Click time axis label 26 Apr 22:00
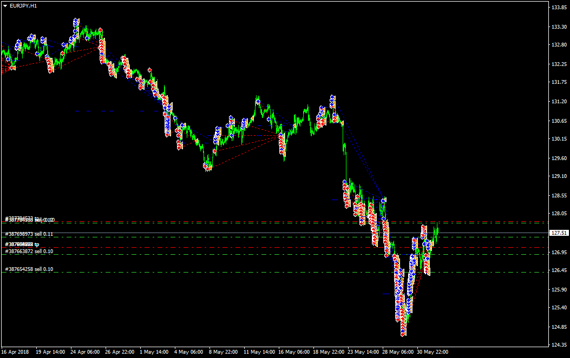 [120, 352]
